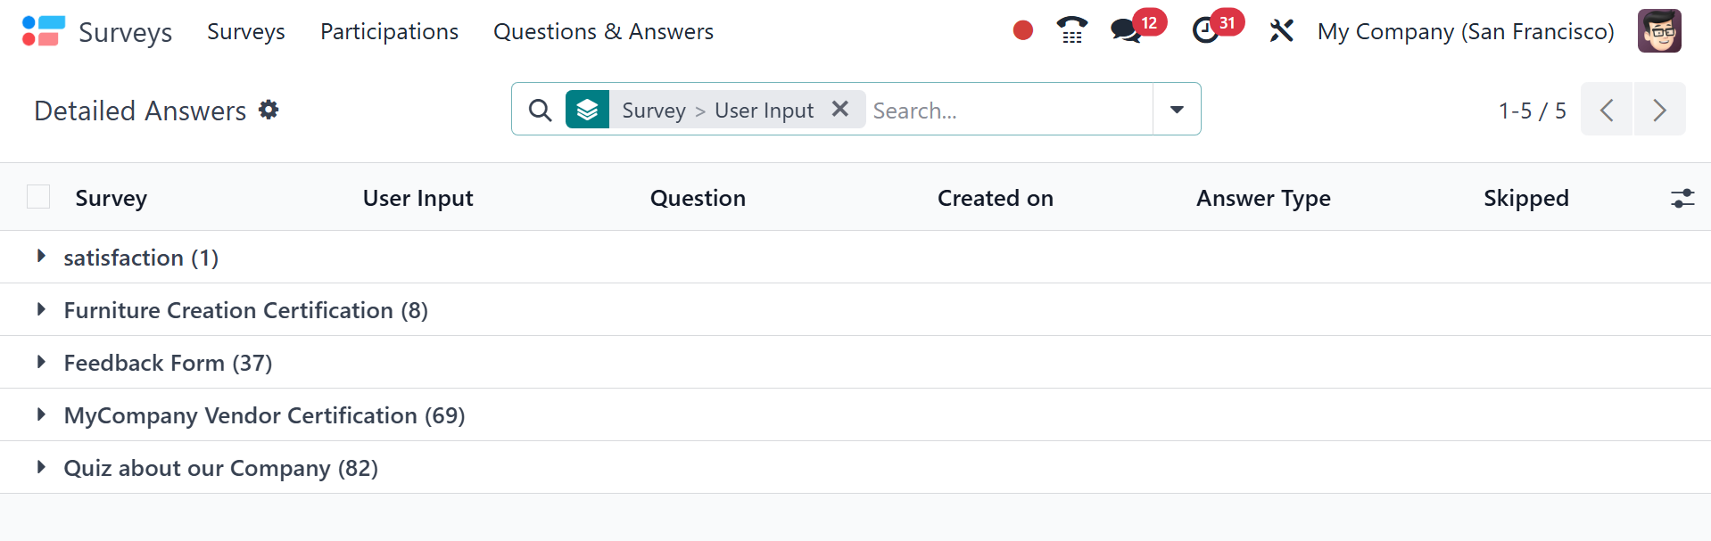Open the user avatar menu
The width and height of the screenshot is (1711, 541).
[x=1659, y=31]
